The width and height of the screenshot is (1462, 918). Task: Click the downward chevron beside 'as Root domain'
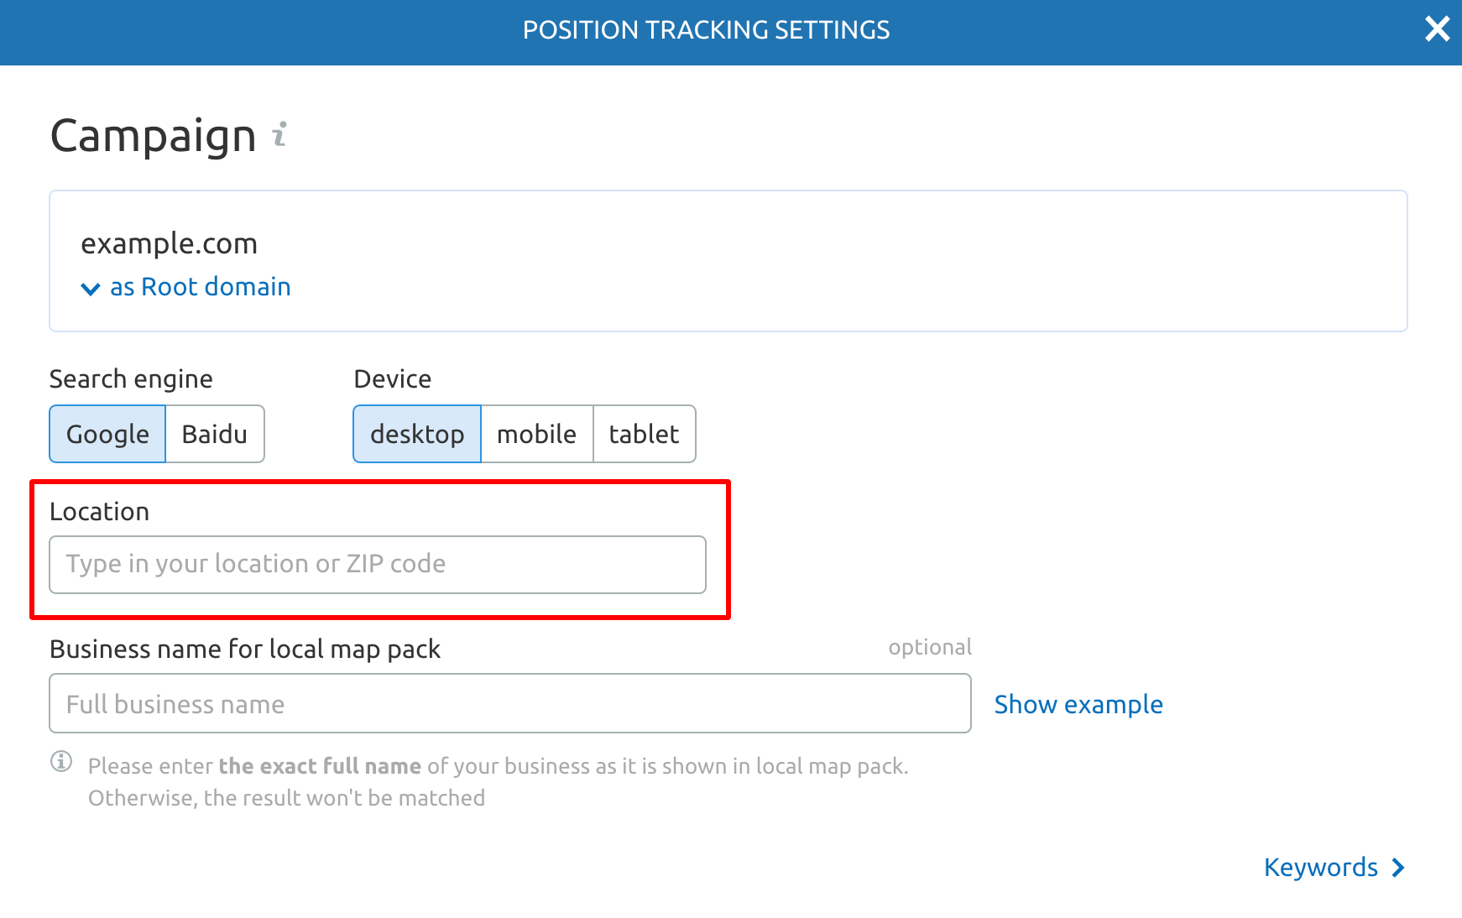[x=91, y=288]
